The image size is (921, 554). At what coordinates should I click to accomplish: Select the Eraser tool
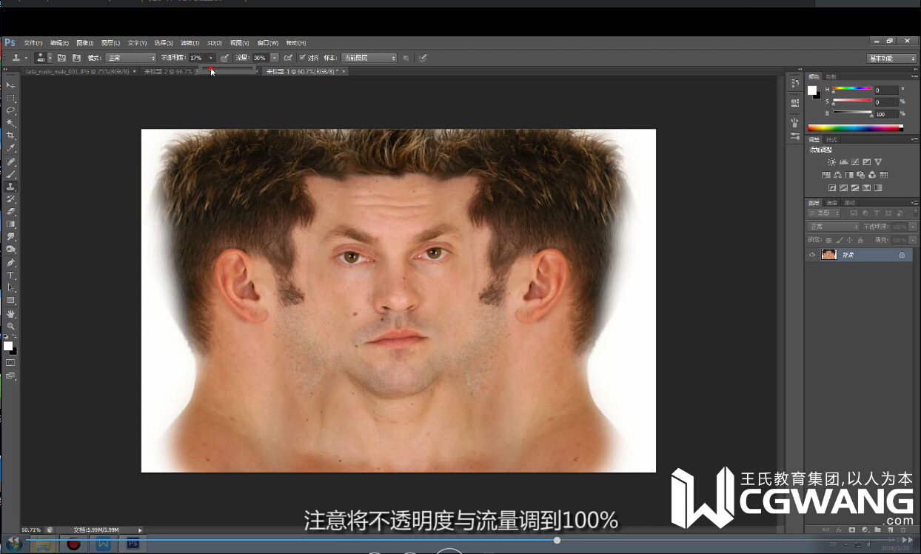(10, 212)
